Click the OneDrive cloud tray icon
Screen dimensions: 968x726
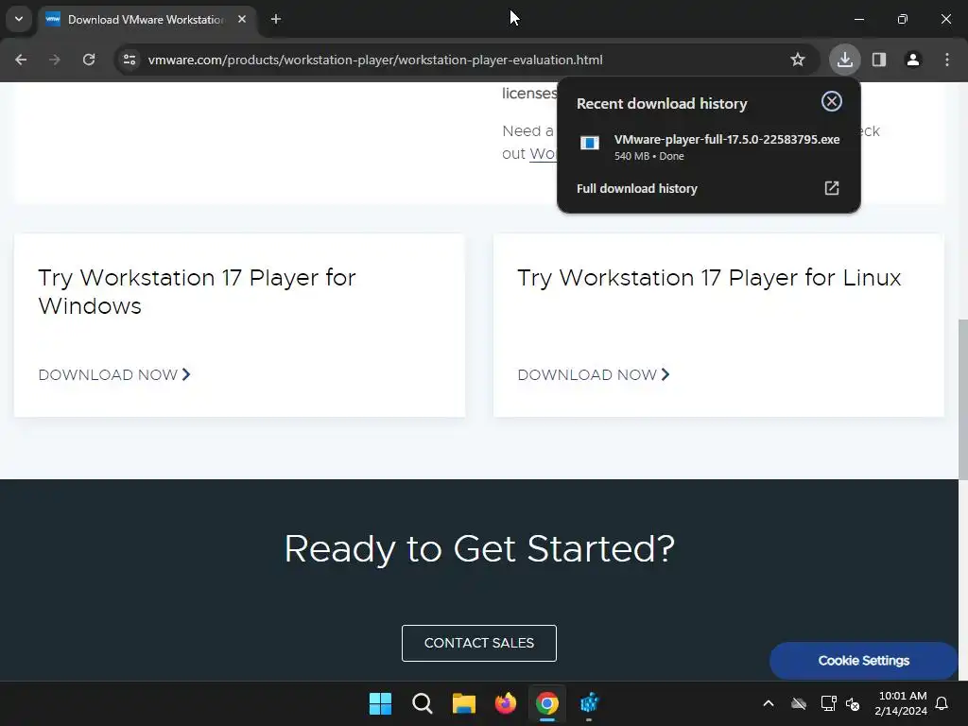pyautogui.click(x=799, y=703)
